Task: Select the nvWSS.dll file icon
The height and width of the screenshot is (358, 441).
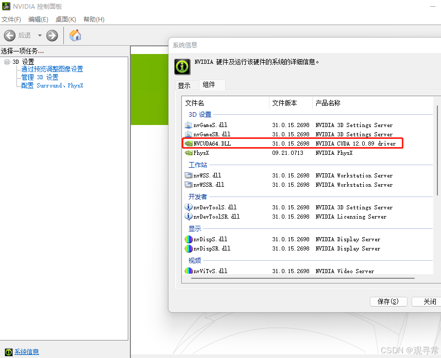Action: coord(188,175)
